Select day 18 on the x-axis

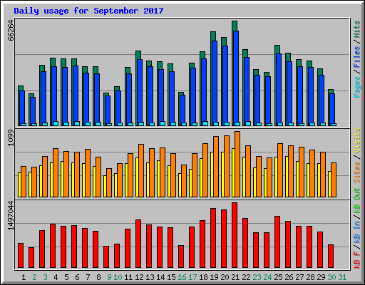coord(203,277)
